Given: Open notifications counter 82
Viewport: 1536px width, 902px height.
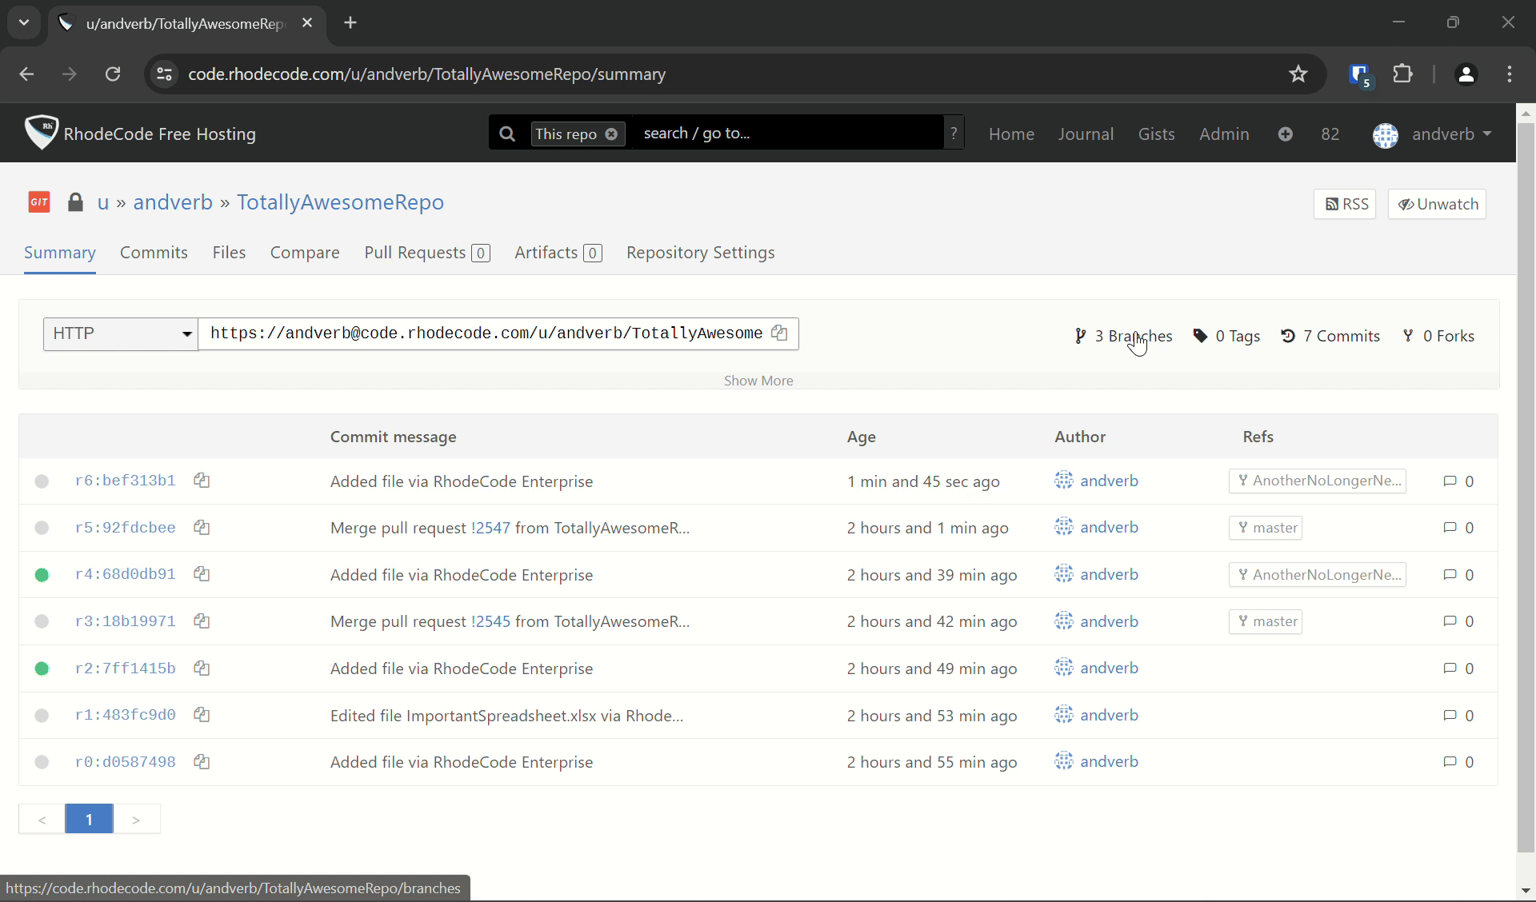Looking at the screenshot, I should pos(1330,134).
